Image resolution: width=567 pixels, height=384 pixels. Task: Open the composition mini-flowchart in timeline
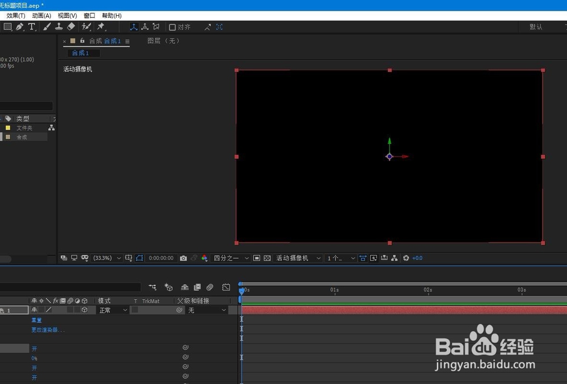tap(153, 287)
